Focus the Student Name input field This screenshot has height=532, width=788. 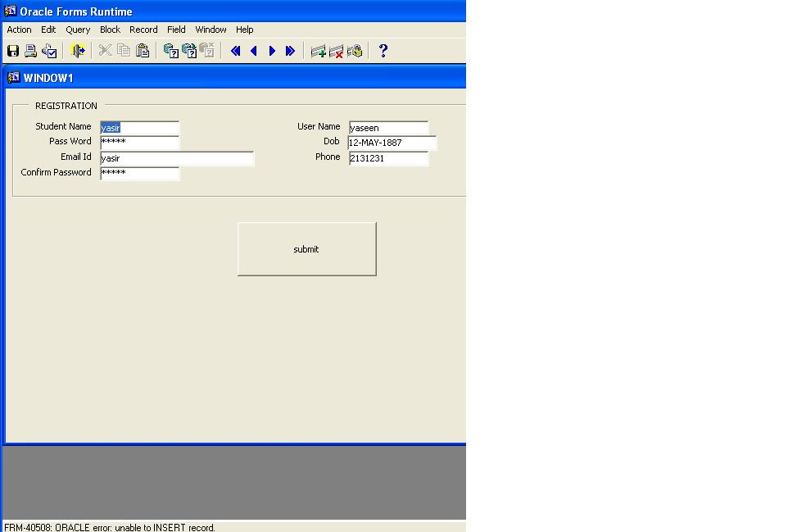point(140,128)
